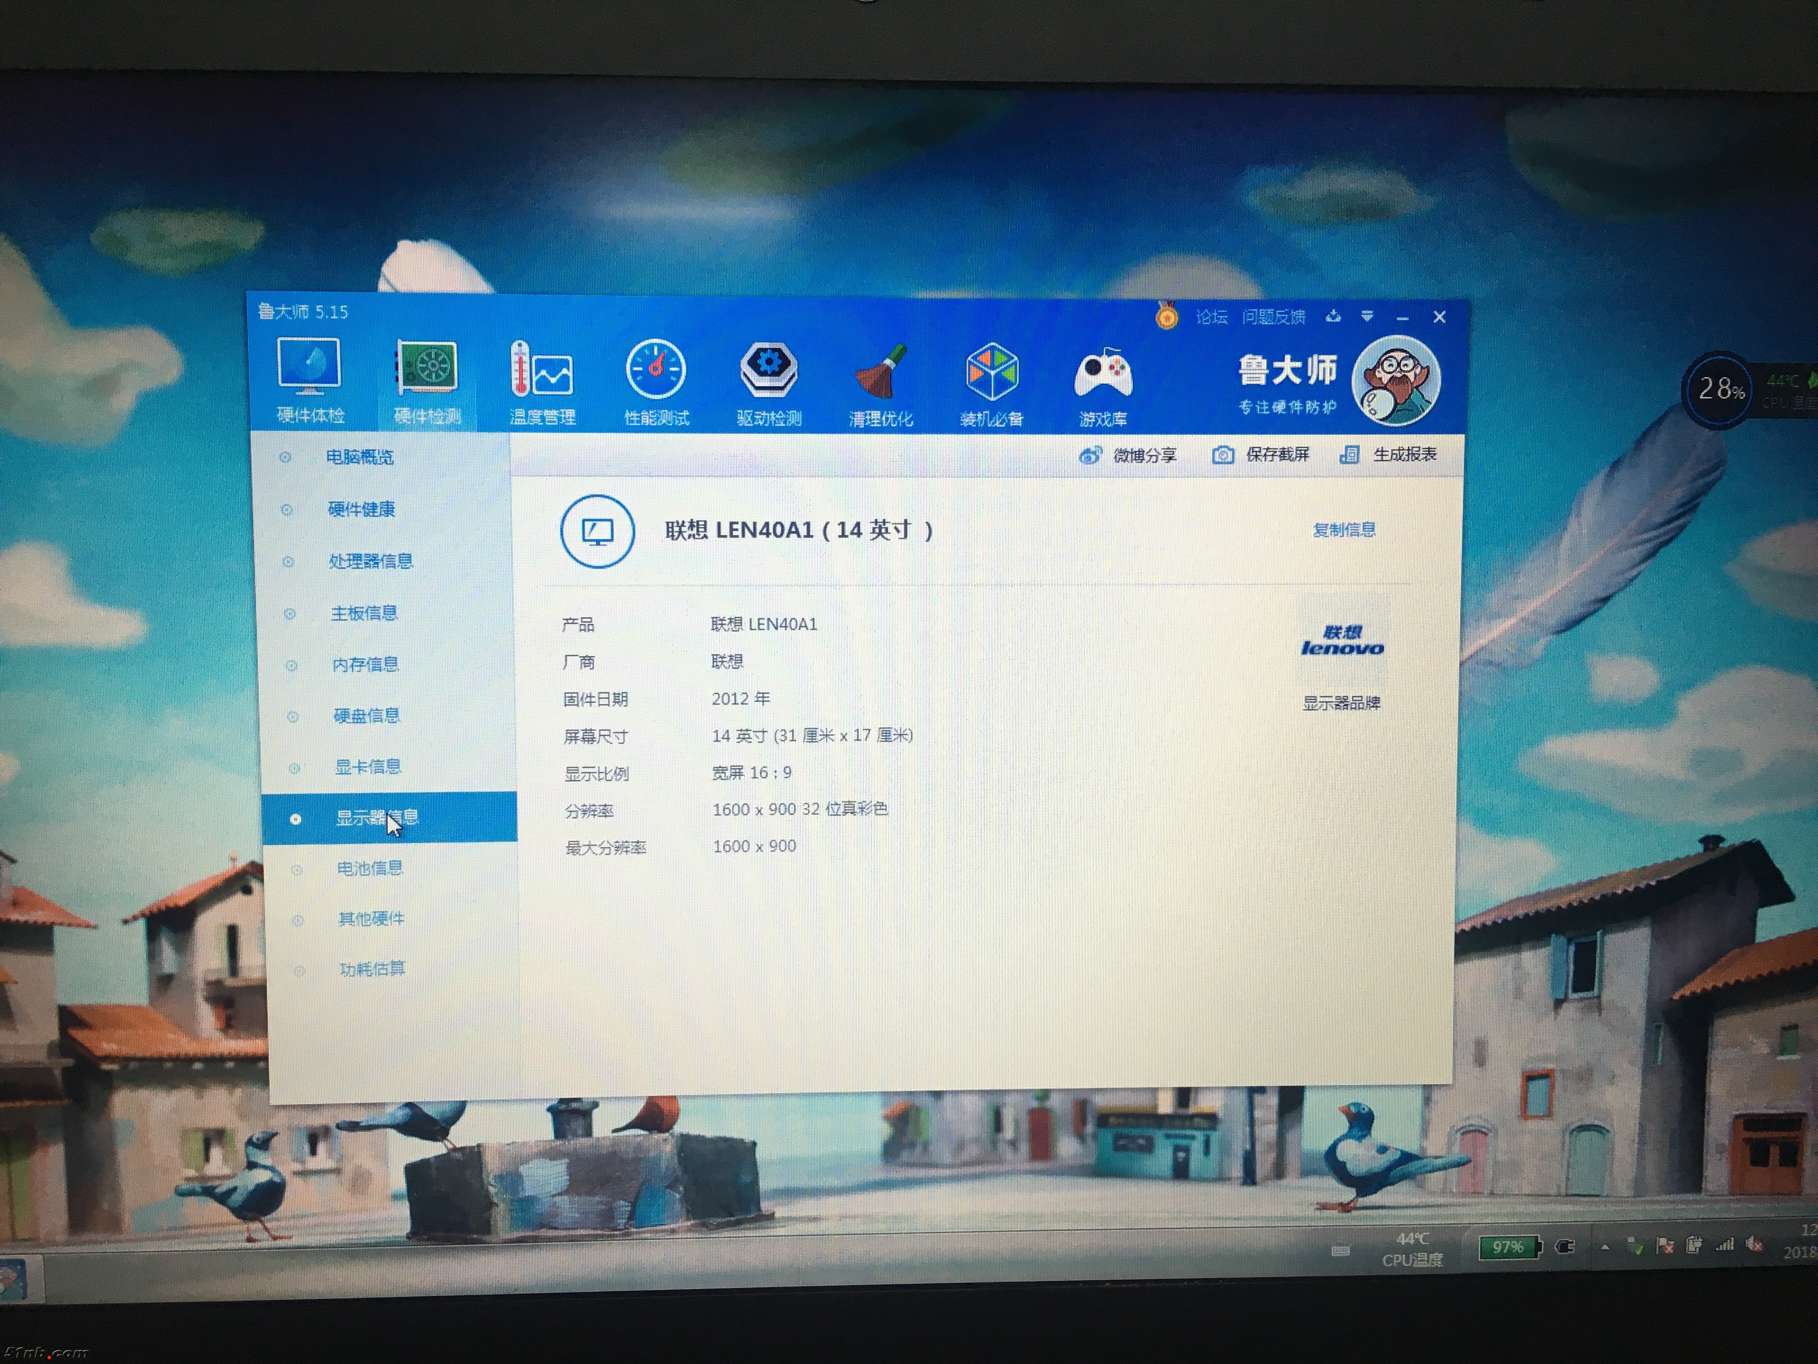Viewport: 1818px width, 1364px height.
Task: Click the keyboard icon in taskbar
Action: (1341, 1250)
